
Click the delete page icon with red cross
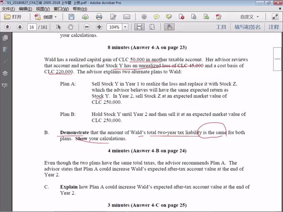point(181,17)
